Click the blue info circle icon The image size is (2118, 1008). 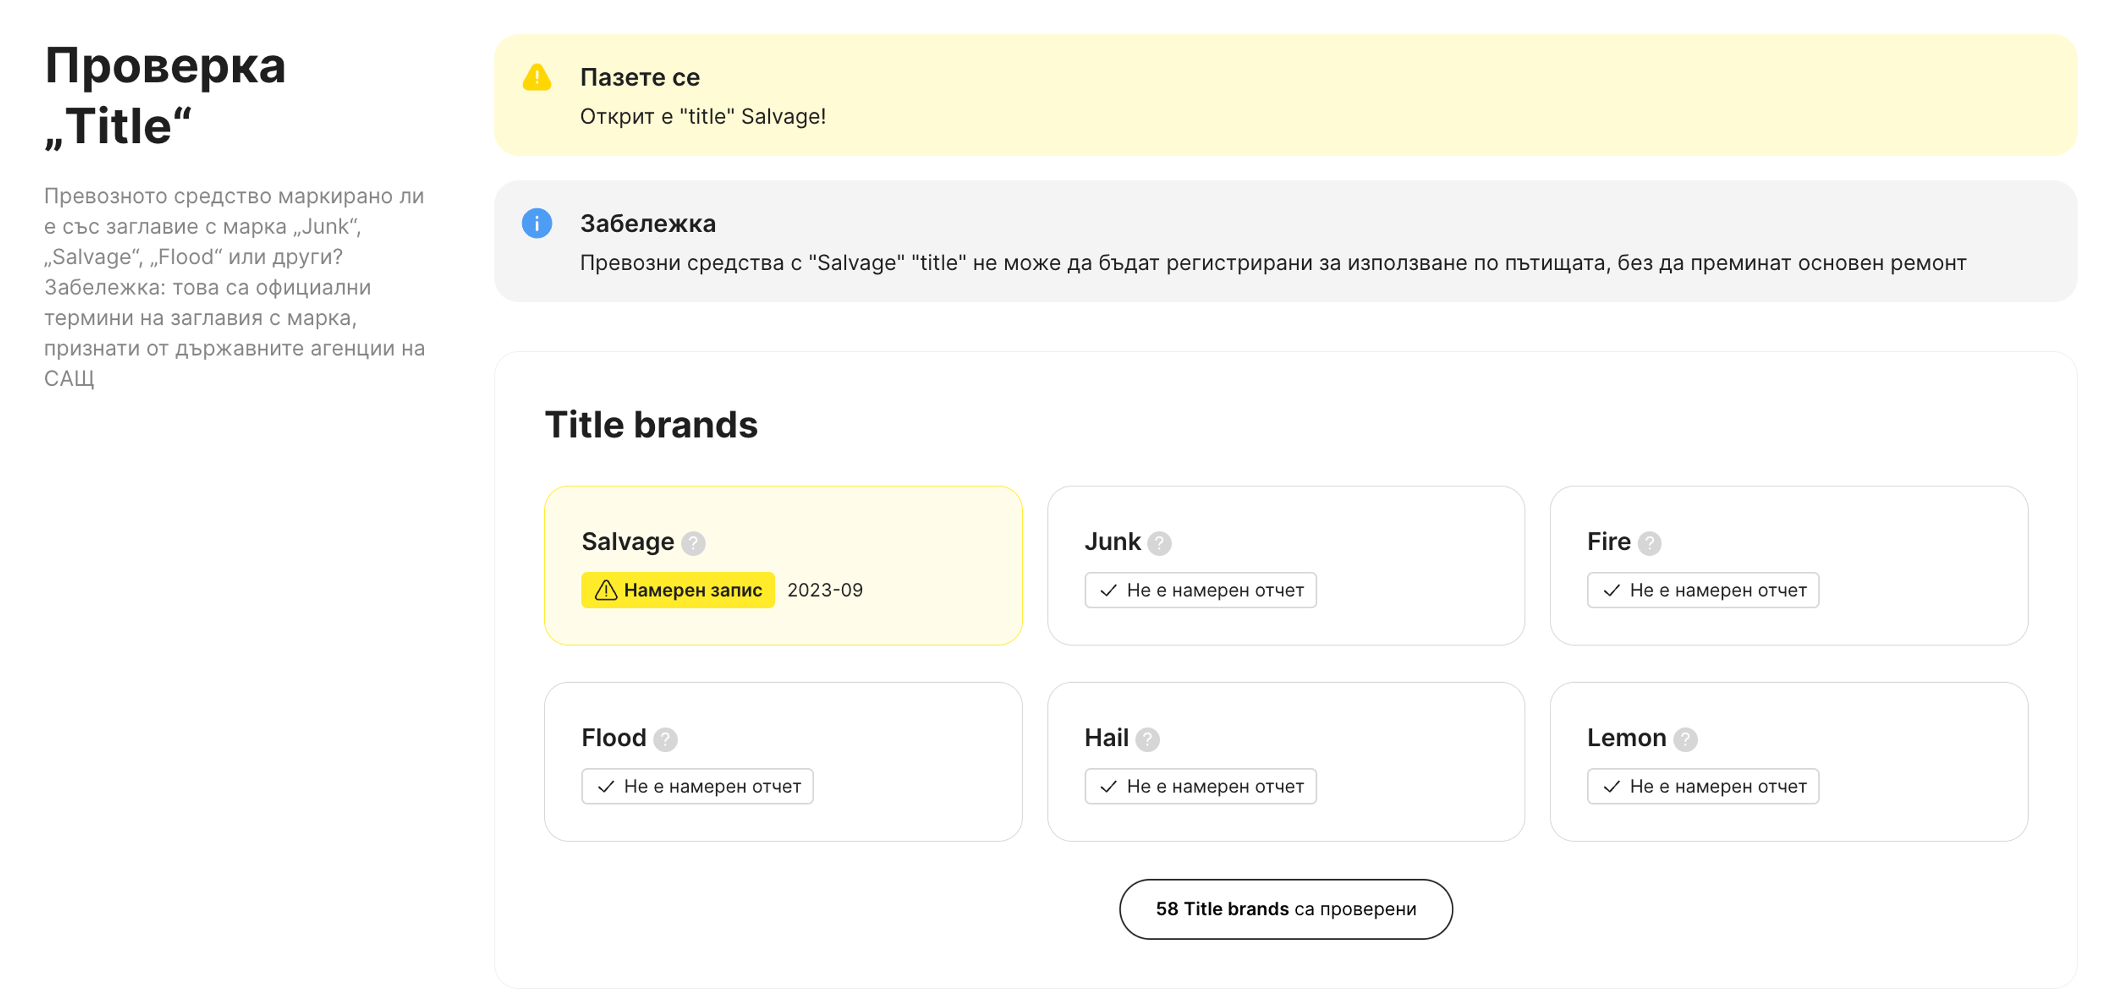pyautogui.click(x=537, y=224)
